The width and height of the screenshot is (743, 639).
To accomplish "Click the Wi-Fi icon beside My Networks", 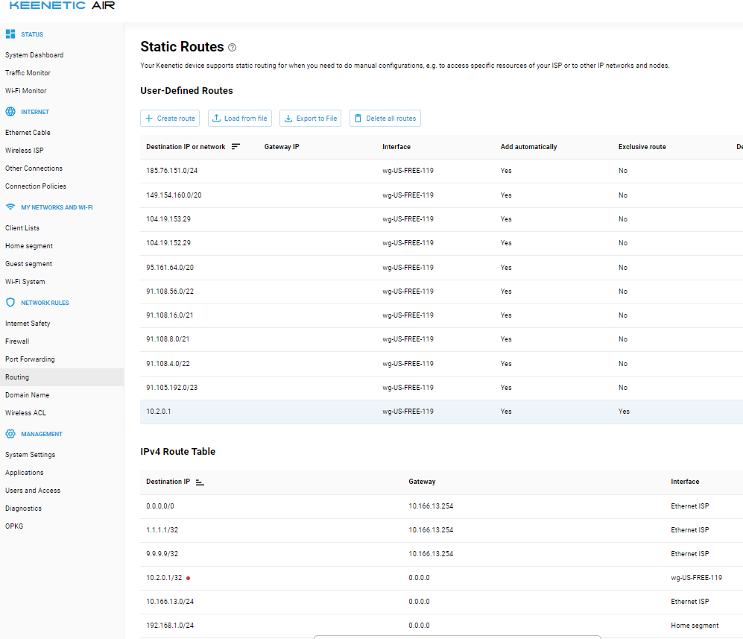I will pyautogui.click(x=10, y=207).
